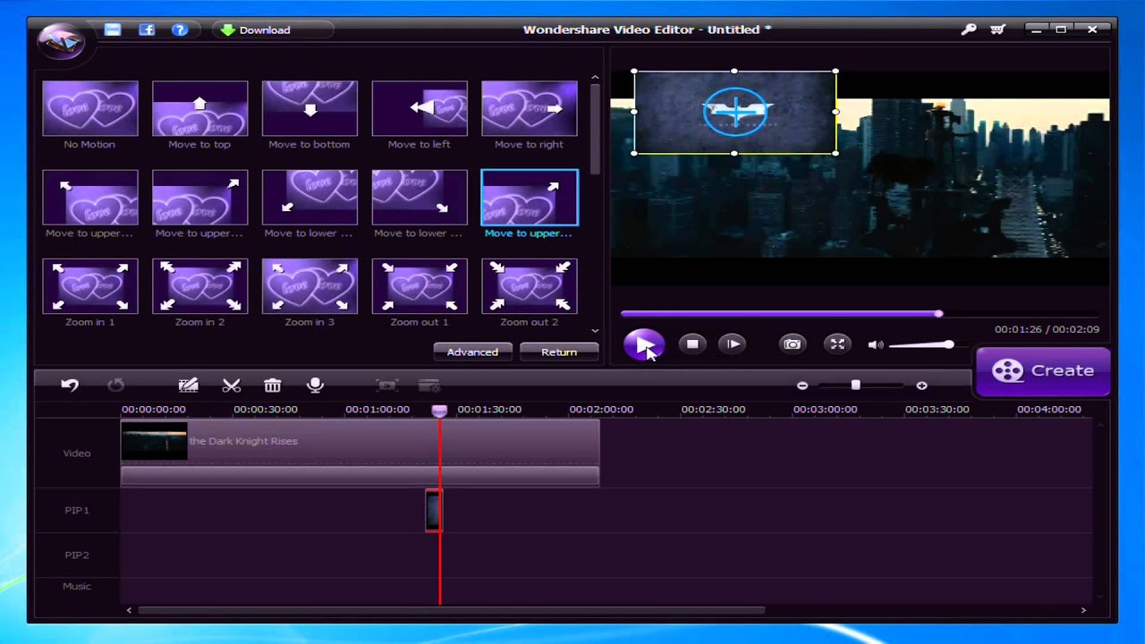Choose Zoom in 1 motion effect
1145x644 pixels.
90,286
